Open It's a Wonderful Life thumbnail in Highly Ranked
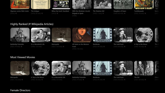Viewport: 165px width, 93px height. 41,35
